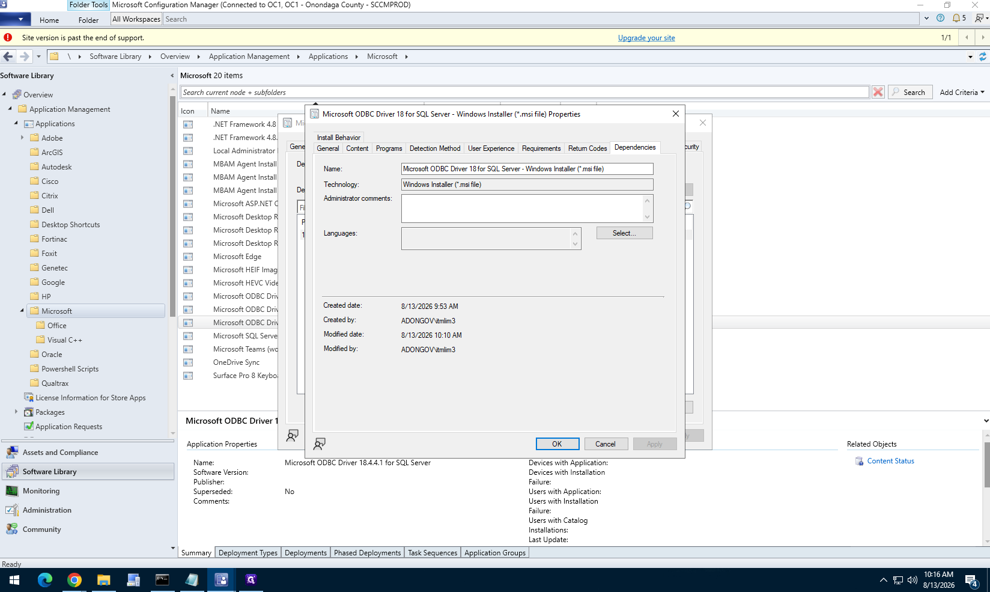Open the Programs tab
The image size is (990, 592).
pyautogui.click(x=389, y=148)
